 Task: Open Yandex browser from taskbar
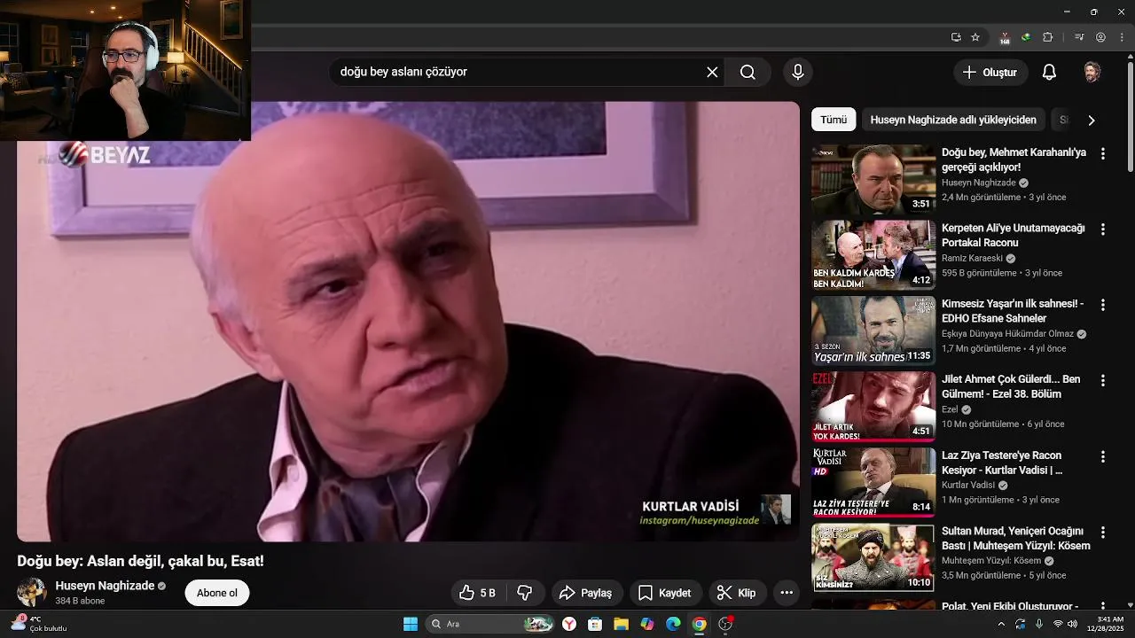pos(568,624)
